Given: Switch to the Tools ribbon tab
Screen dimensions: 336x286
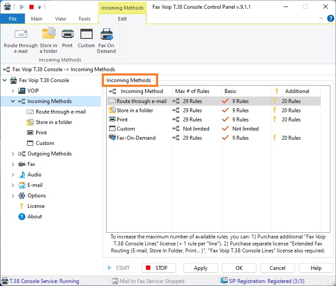Looking at the screenshot, I should [x=84, y=19].
